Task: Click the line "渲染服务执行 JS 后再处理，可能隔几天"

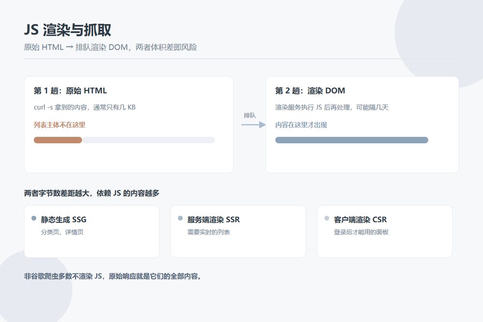Action: 332,107
